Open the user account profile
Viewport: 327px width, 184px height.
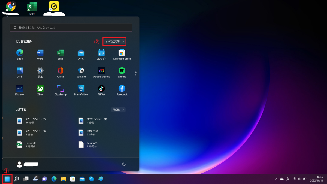coord(27,164)
